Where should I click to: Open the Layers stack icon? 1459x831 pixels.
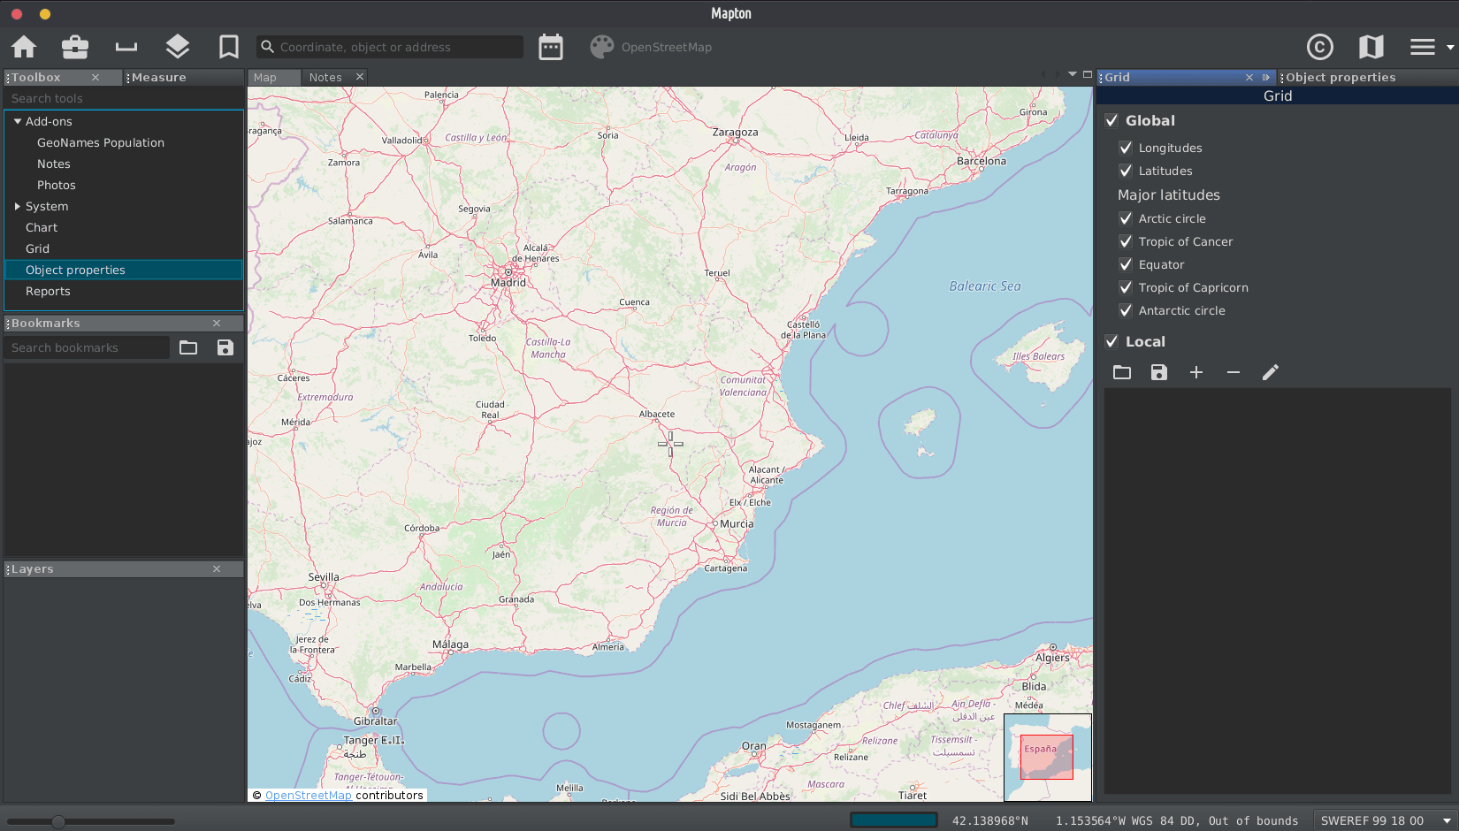click(x=178, y=47)
